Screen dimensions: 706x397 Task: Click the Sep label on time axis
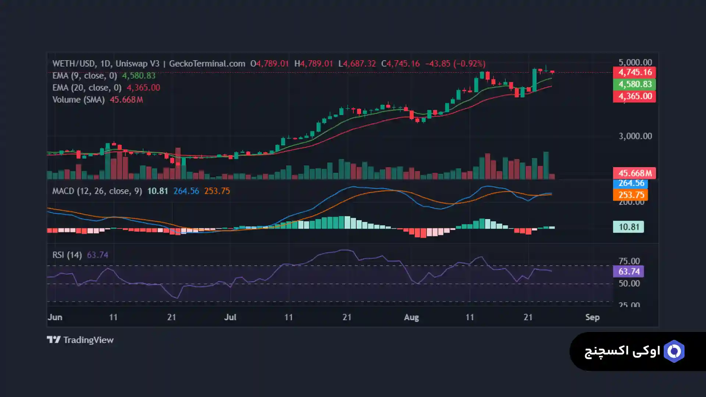[x=592, y=317]
